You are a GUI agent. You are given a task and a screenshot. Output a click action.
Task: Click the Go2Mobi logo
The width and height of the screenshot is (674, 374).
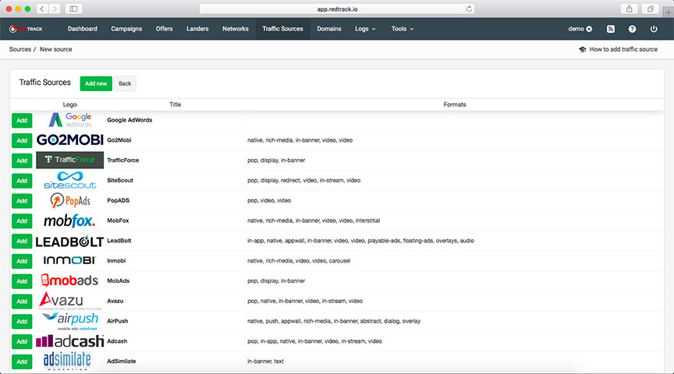(x=70, y=140)
